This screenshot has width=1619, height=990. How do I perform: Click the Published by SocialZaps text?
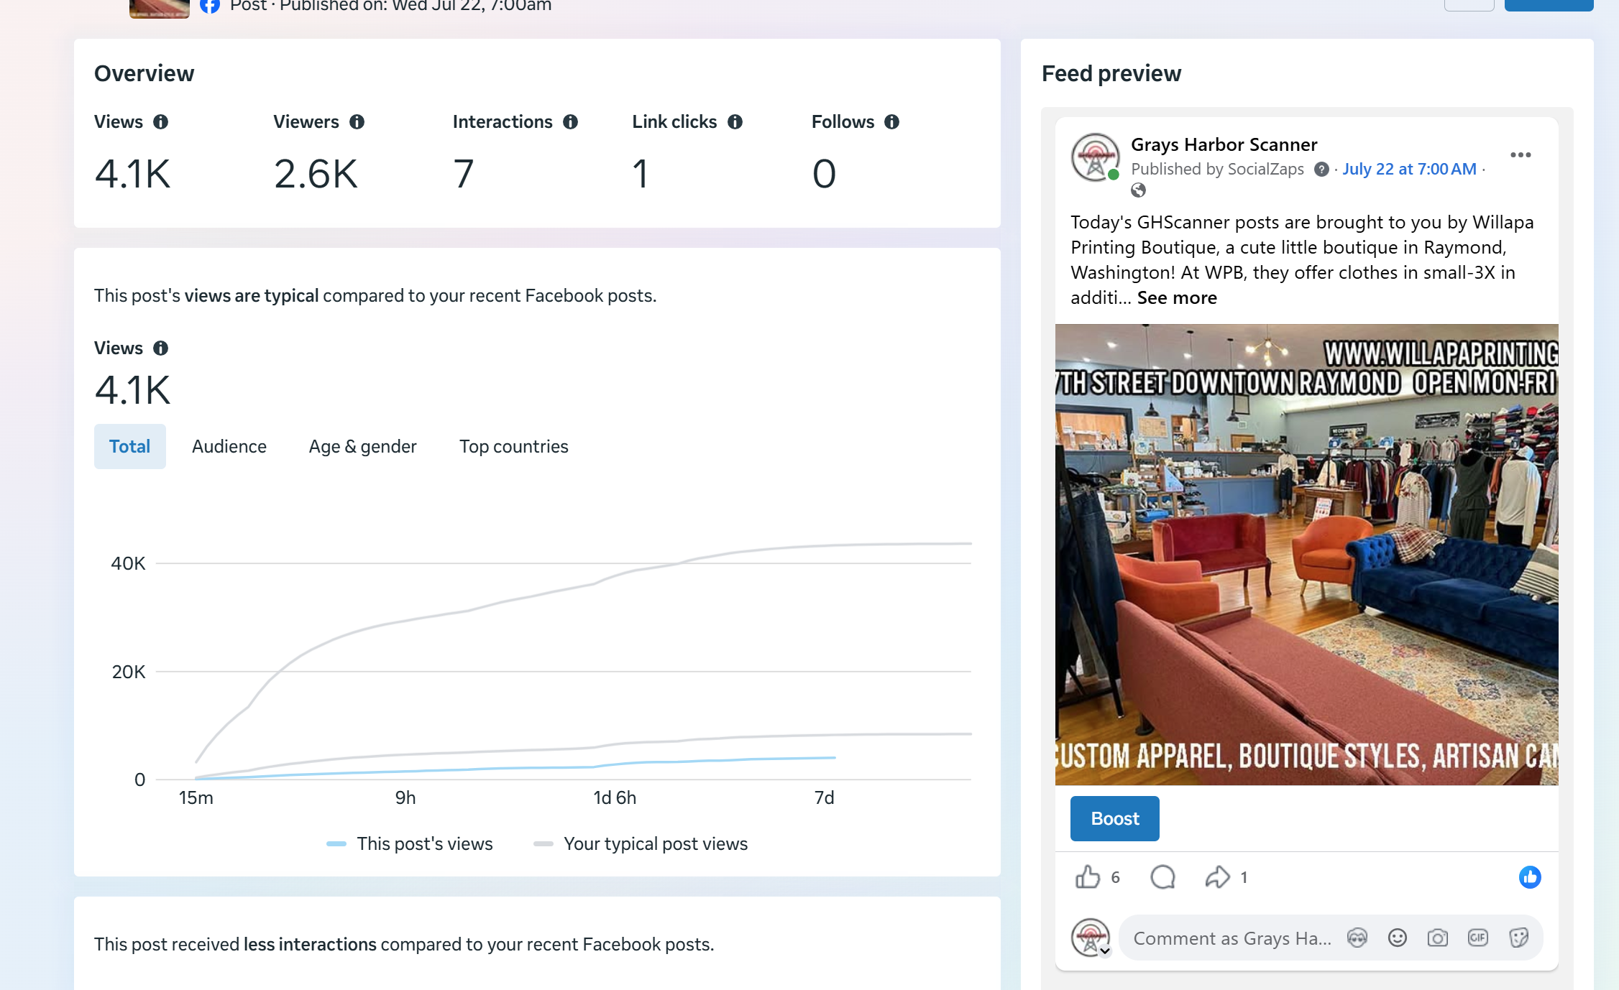point(1217,170)
